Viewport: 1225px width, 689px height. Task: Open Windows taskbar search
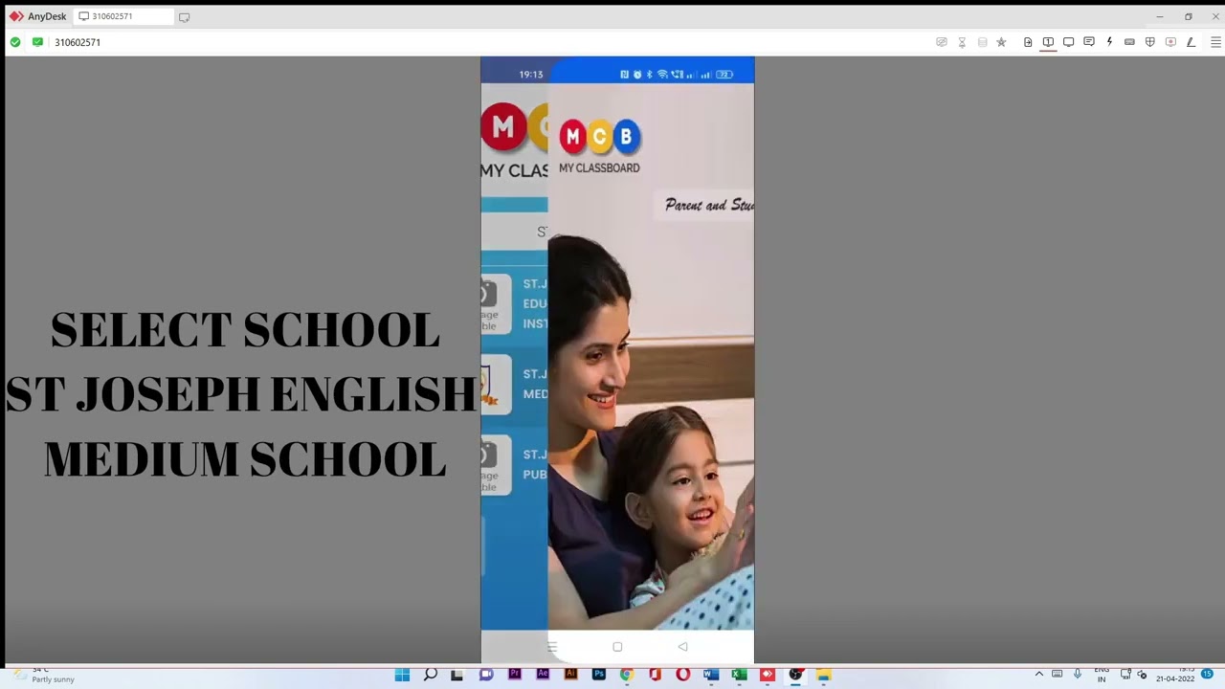point(431,675)
